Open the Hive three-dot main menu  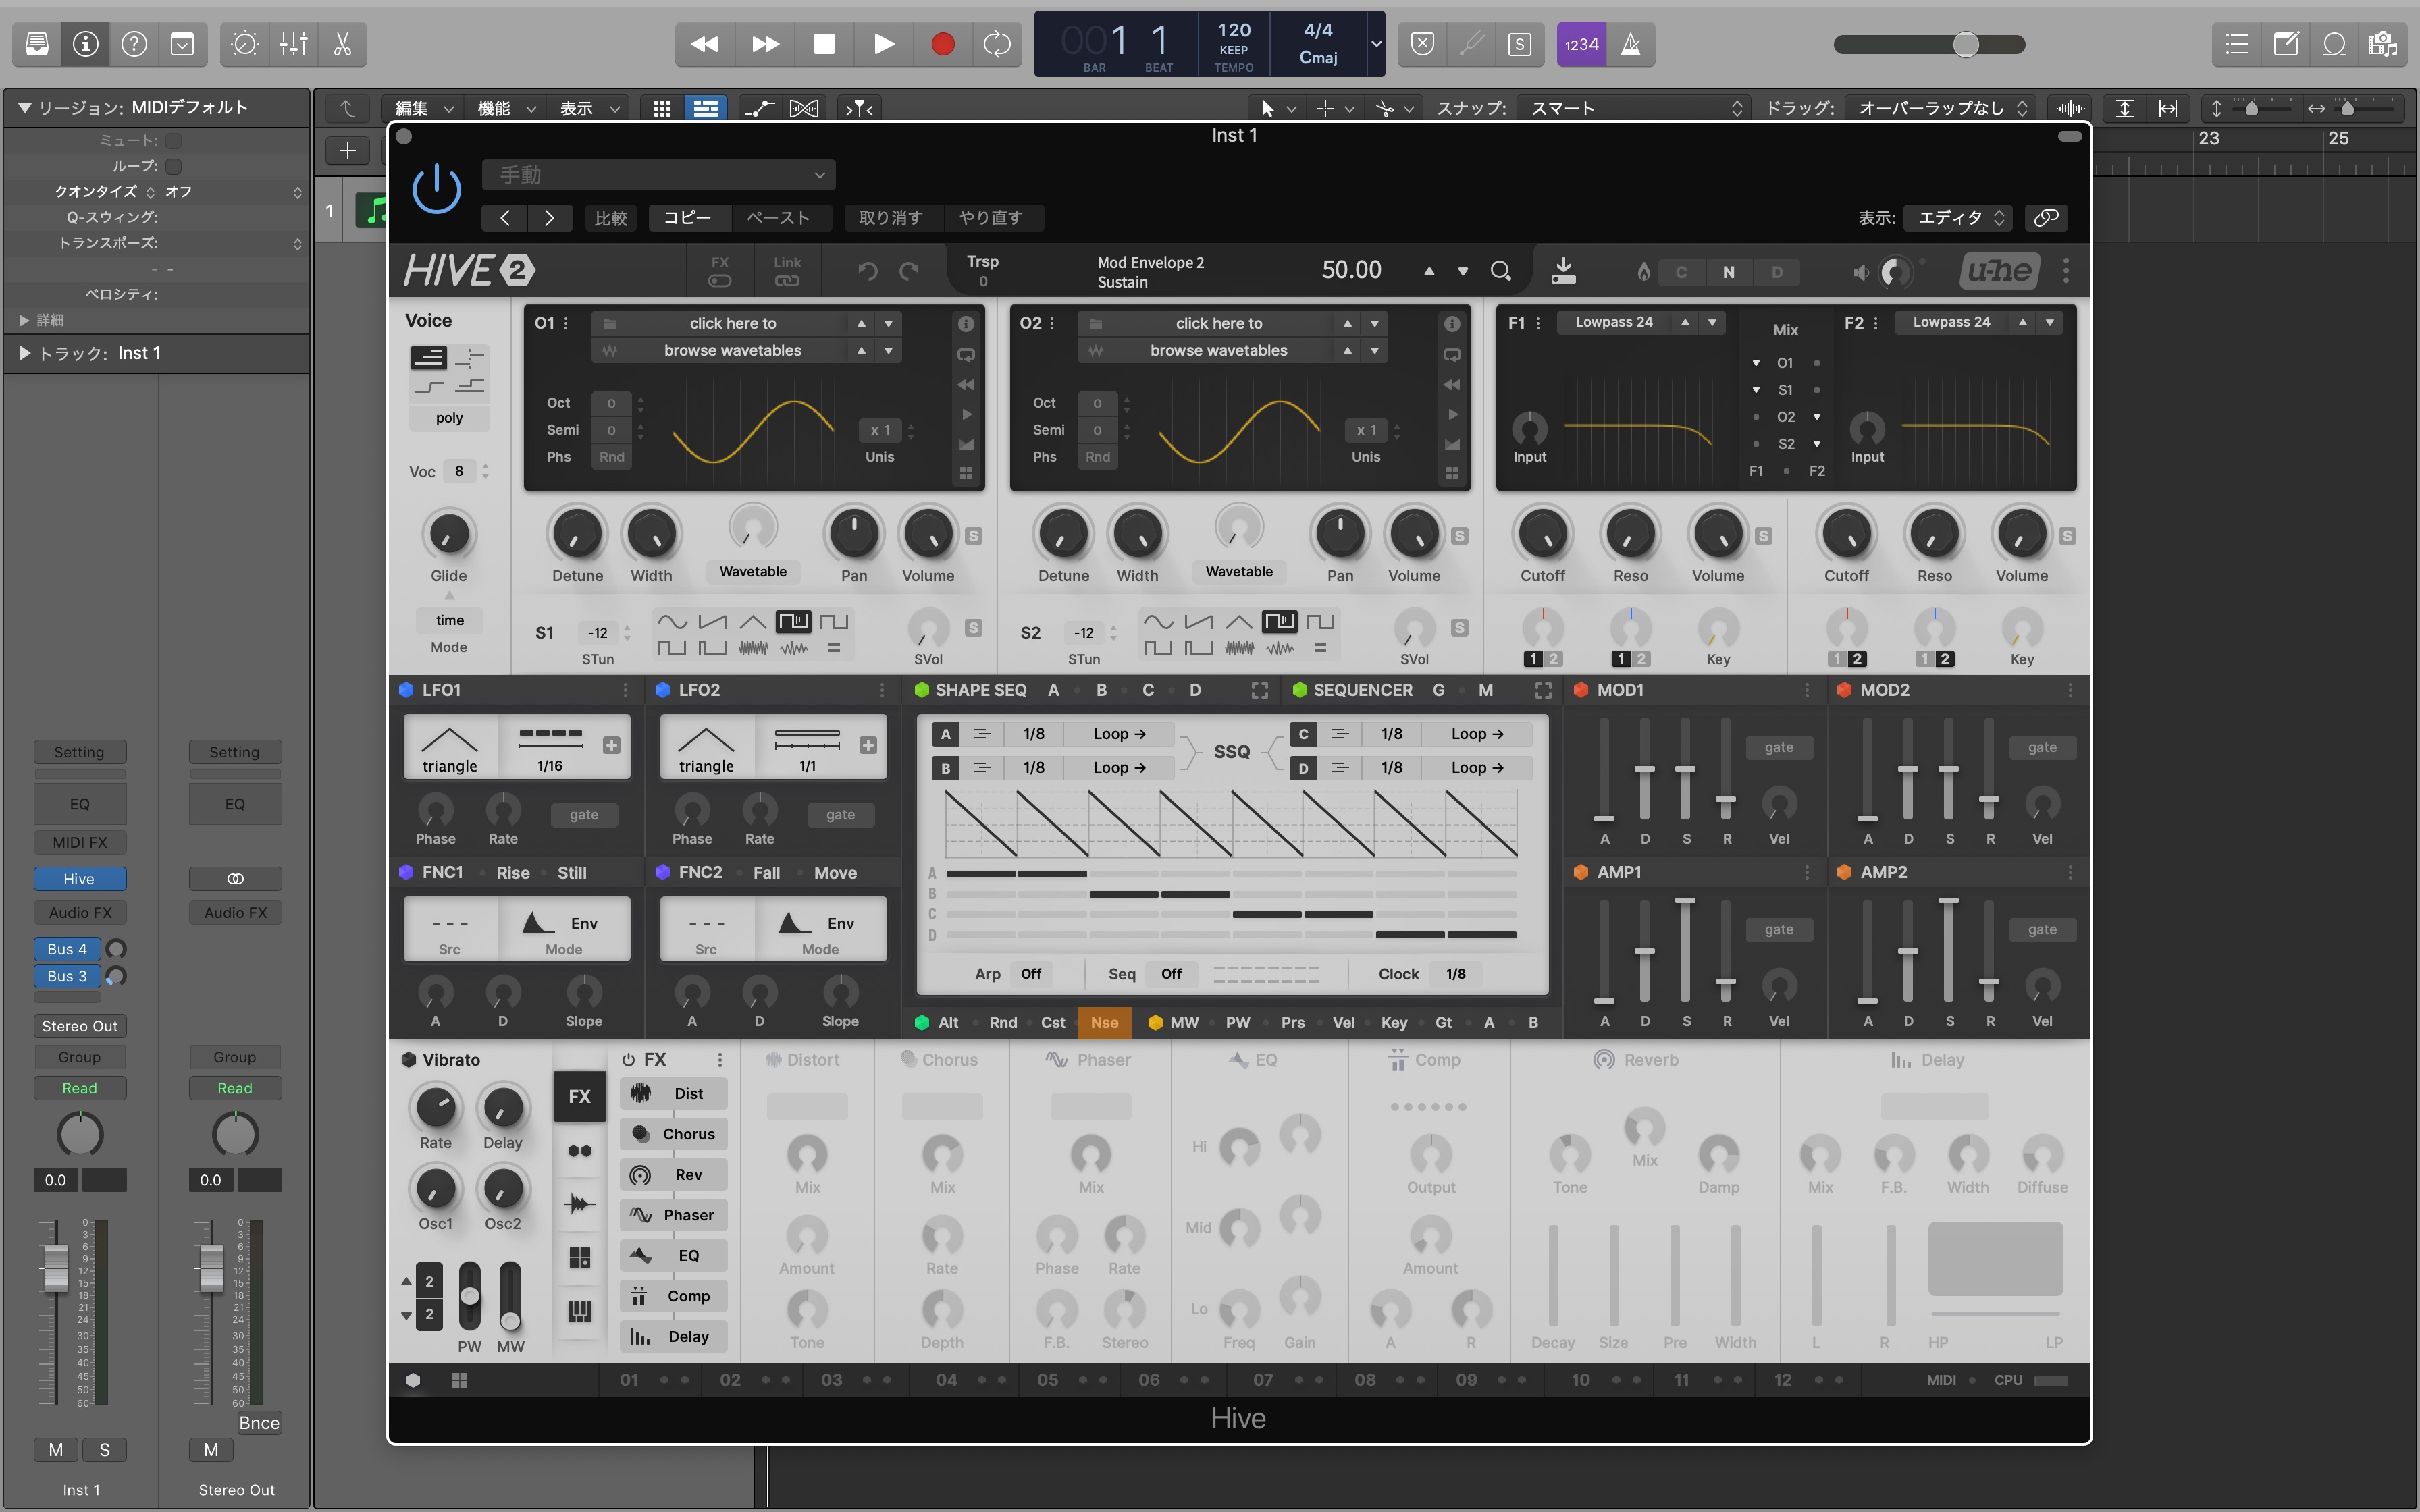pyautogui.click(x=2066, y=270)
